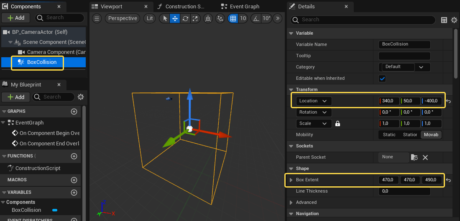The image size is (460, 221).
Task: Click Add button in My Blueprint panel
Action: tap(16, 97)
